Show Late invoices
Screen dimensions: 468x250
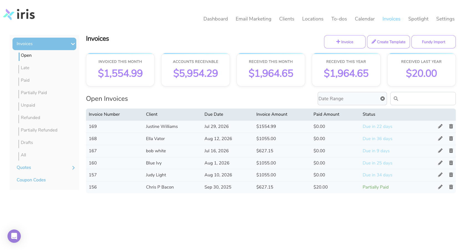pyautogui.click(x=25, y=68)
